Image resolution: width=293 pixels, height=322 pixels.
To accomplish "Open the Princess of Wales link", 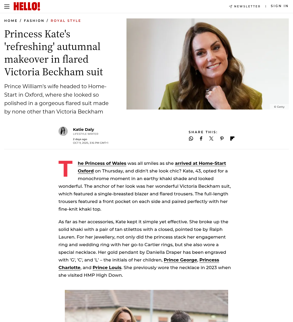I will (x=102, y=163).
